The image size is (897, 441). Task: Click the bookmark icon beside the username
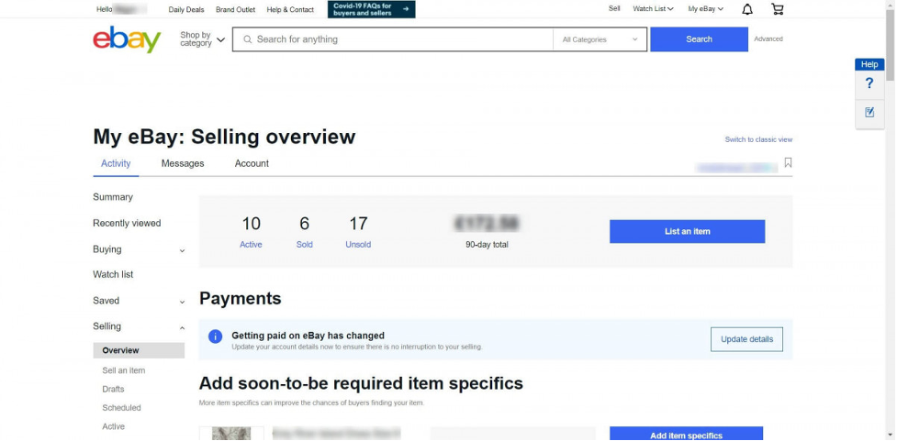click(x=788, y=163)
